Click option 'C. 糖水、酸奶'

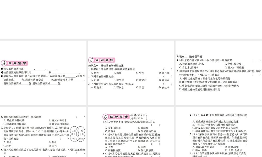point(199,150)
